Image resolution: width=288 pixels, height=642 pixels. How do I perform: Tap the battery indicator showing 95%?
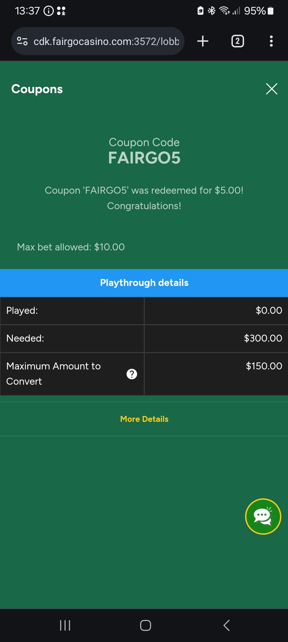pos(258,11)
